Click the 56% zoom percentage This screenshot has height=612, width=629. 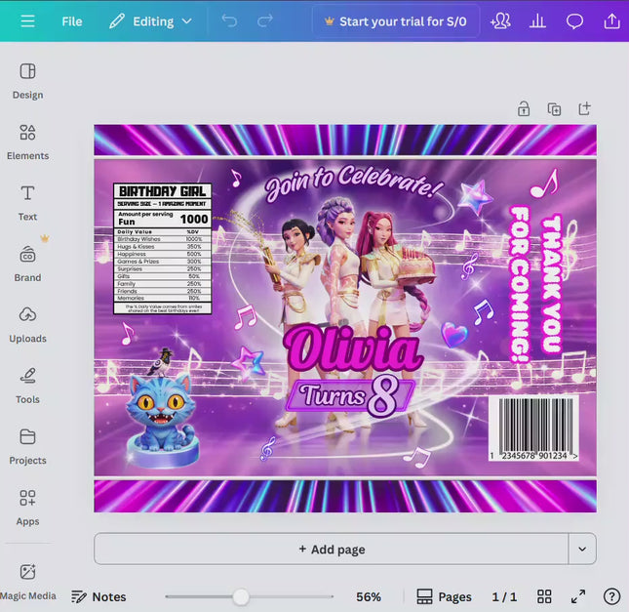click(369, 596)
